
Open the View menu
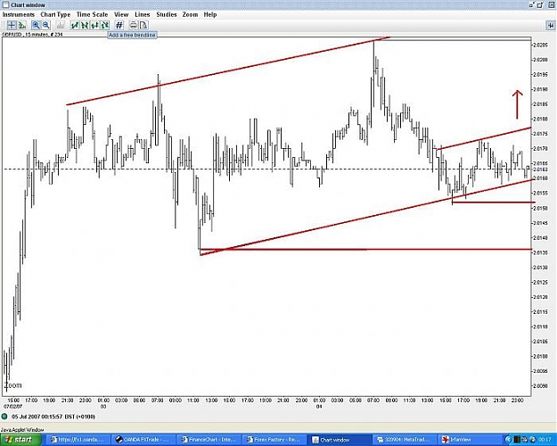pos(121,14)
